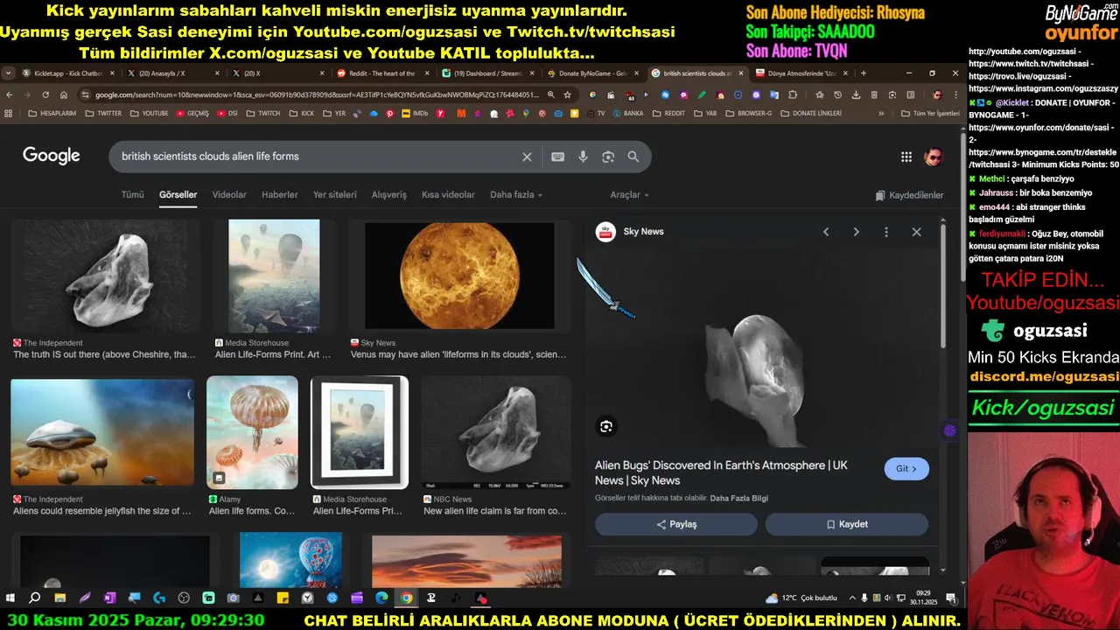This screenshot has width=1120, height=630.
Task: Click Daha Fazla Bilgi copyright link
Action: point(739,498)
